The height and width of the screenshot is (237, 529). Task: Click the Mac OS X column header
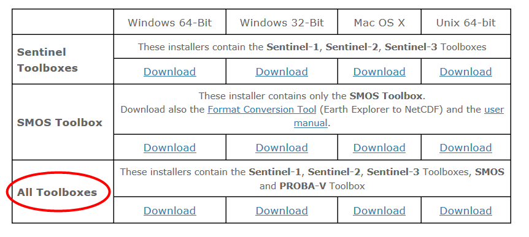(379, 23)
